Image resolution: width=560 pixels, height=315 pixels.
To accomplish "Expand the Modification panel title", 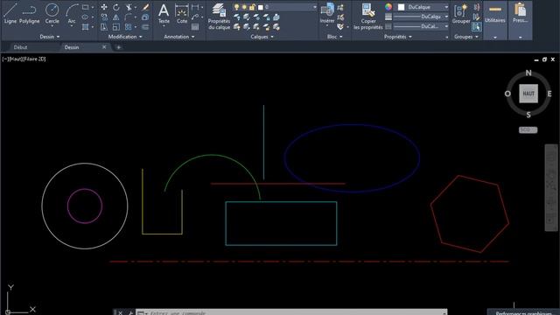I will (x=125, y=37).
